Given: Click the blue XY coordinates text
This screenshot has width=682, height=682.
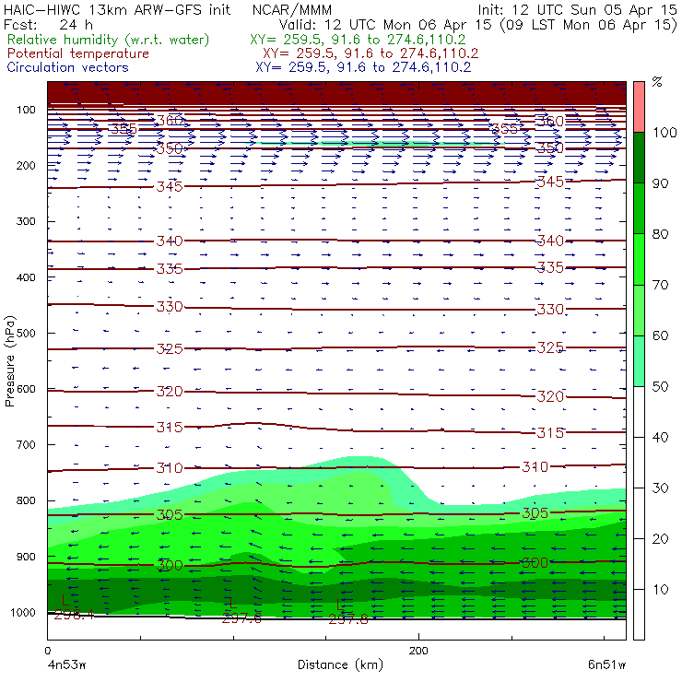Looking at the screenshot, I should point(363,67).
